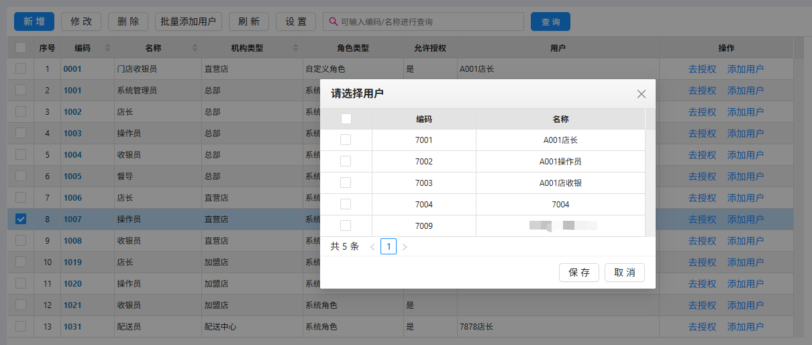Select cell A001操作员 in dialog

561,162
